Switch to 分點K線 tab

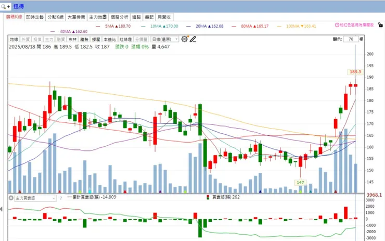(56, 17)
